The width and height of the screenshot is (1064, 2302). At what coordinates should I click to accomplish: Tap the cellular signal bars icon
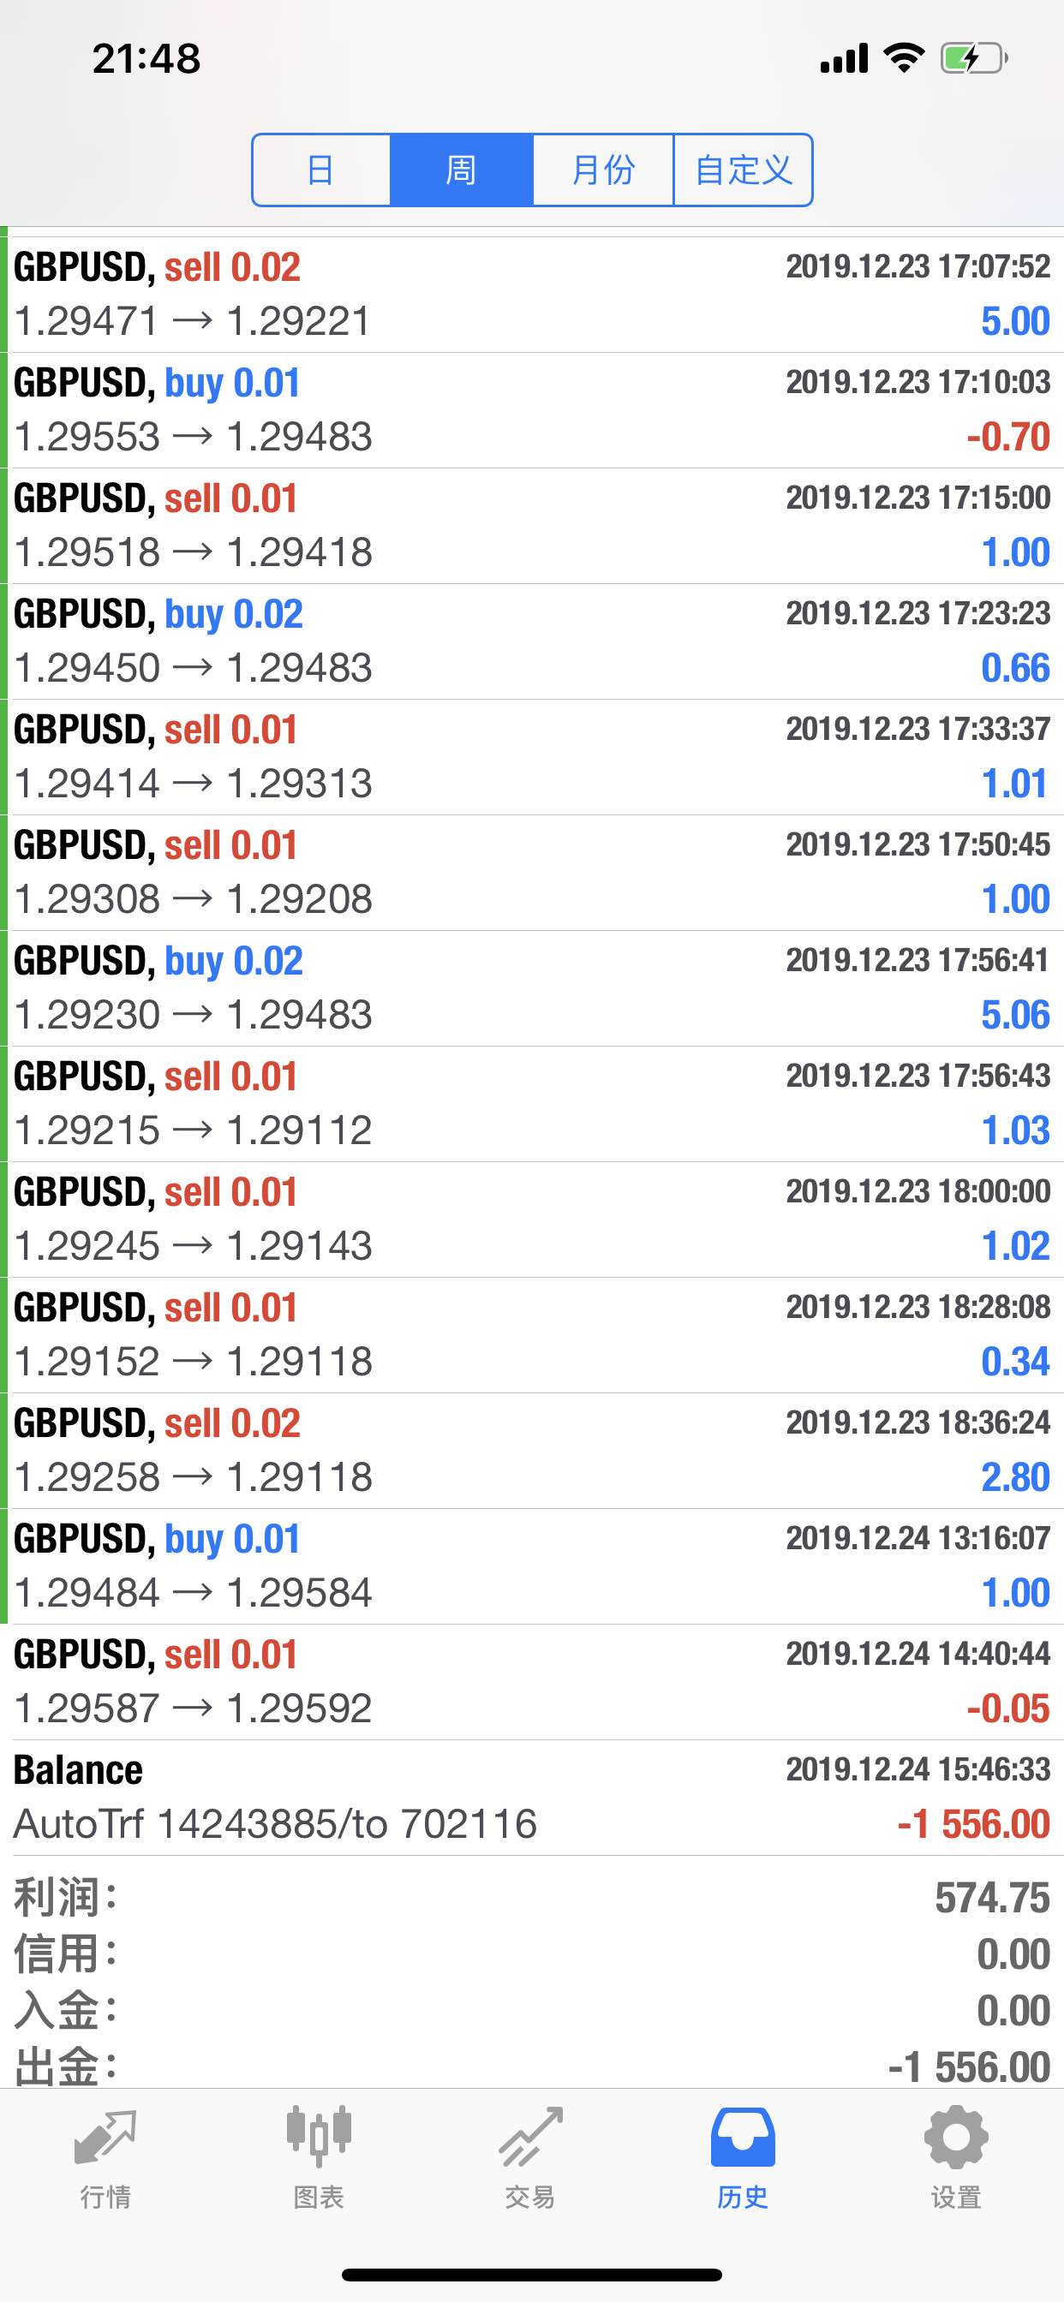click(x=844, y=58)
